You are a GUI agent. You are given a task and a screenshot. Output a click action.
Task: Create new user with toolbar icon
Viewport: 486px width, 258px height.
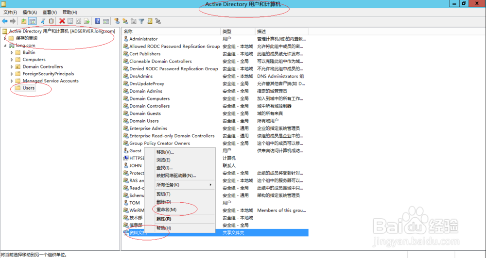(117, 21)
